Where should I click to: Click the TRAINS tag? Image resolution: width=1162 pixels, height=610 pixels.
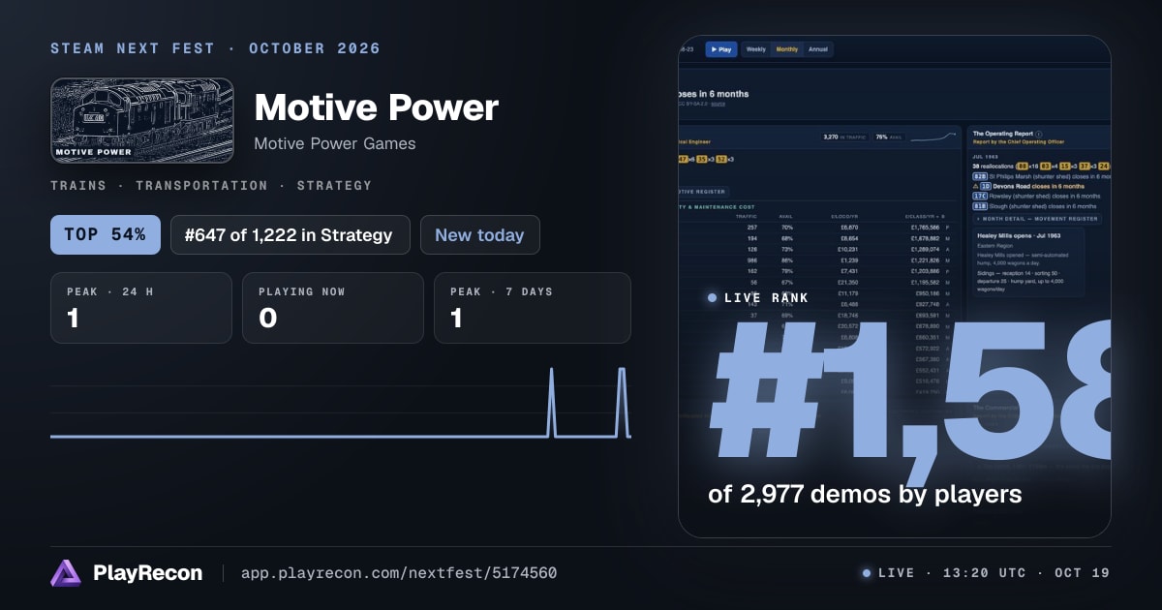click(x=78, y=185)
